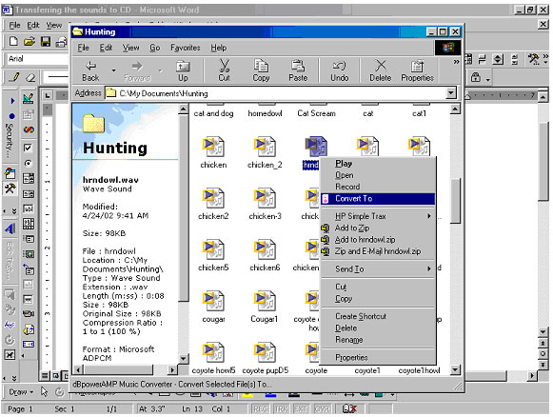Click Open folder icon in Word toolbar
The width and height of the screenshot is (553, 417).
click(x=30, y=42)
